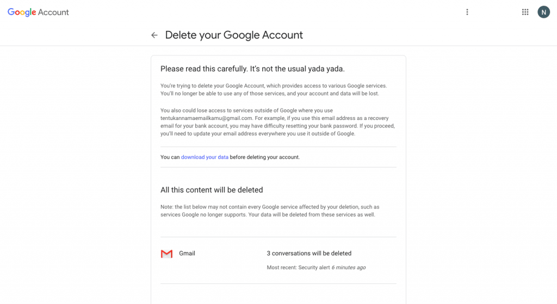
Task: Click the paragraph starting You also could lose
Action: pyautogui.click(x=278, y=122)
